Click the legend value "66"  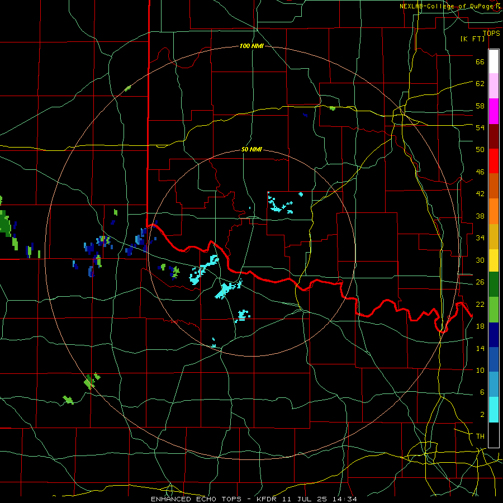pyautogui.click(x=480, y=61)
